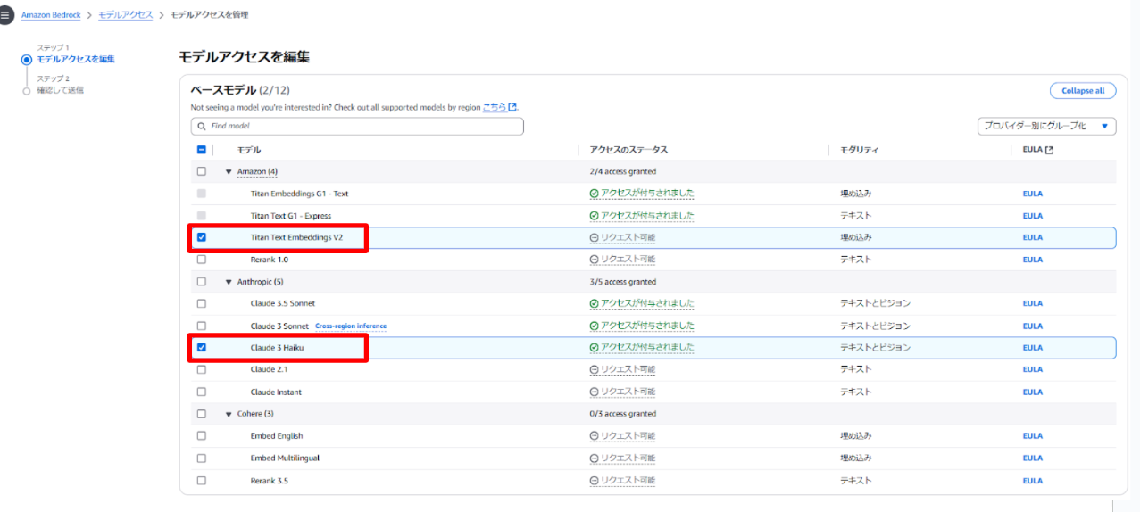Open EULA link for Claude 3 Haiku
The height and width of the screenshot is (512, 1140).
(1032, 348)
